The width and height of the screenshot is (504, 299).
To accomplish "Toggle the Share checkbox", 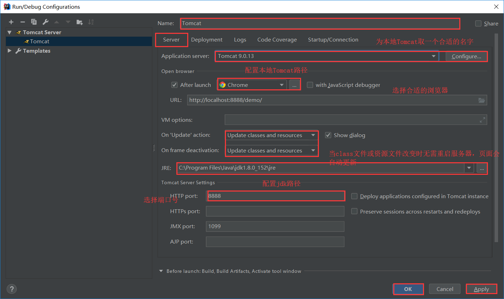I will (x=478, y=23).
